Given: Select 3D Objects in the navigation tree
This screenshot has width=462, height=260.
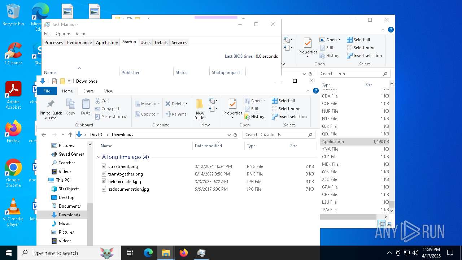Looking at the screenshot, I should point(69,189).
